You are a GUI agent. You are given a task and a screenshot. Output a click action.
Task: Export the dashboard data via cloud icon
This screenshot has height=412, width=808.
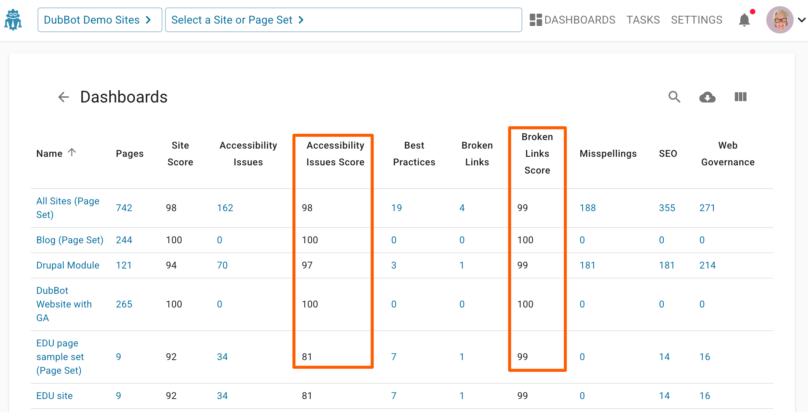707,97
